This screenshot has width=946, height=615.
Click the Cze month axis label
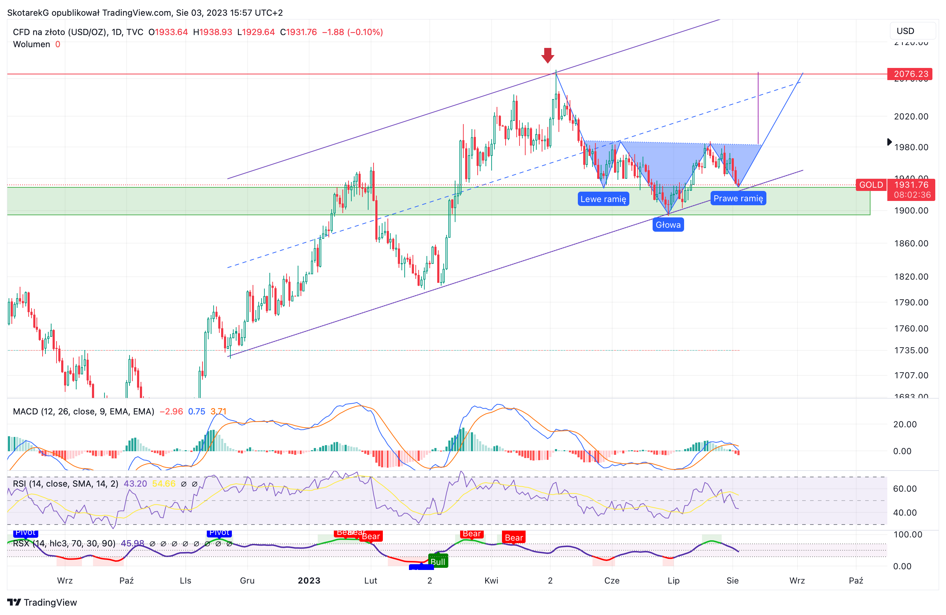coord(612,580)
